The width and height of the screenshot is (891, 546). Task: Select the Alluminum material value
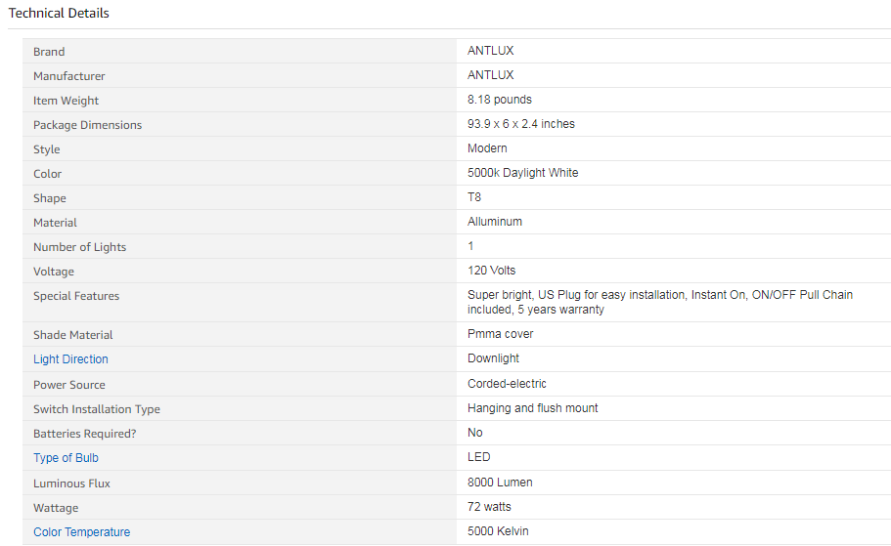(x=494, y=222)
